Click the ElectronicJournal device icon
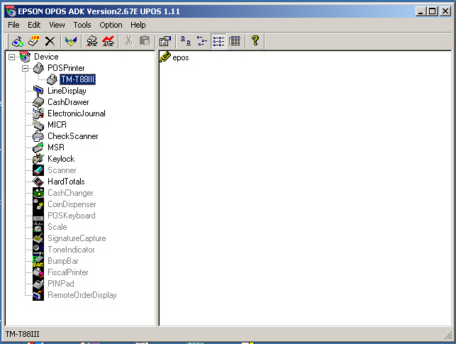The height and width of the screenshot is (344, 456). (x=38, y=113)
